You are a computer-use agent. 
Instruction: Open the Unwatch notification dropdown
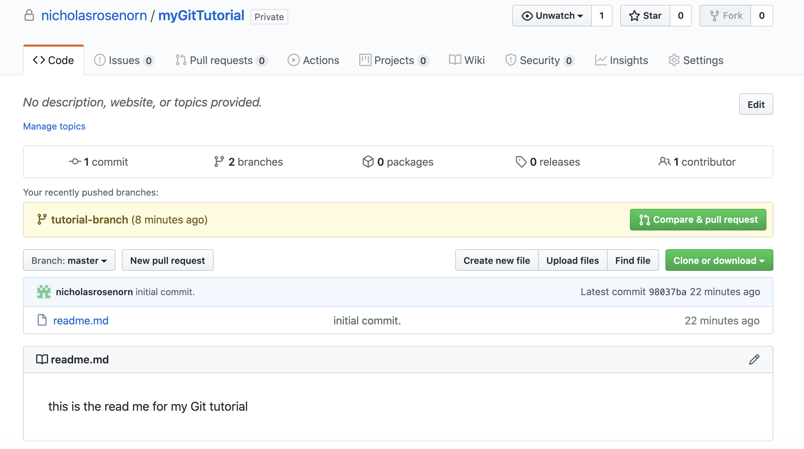[552, 16]
